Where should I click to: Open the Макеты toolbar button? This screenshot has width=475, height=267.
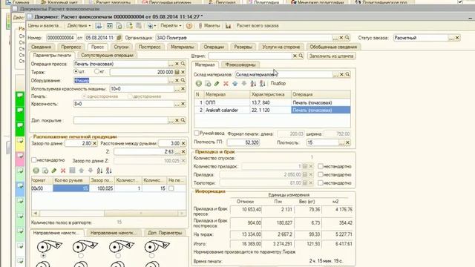point(209,26)
